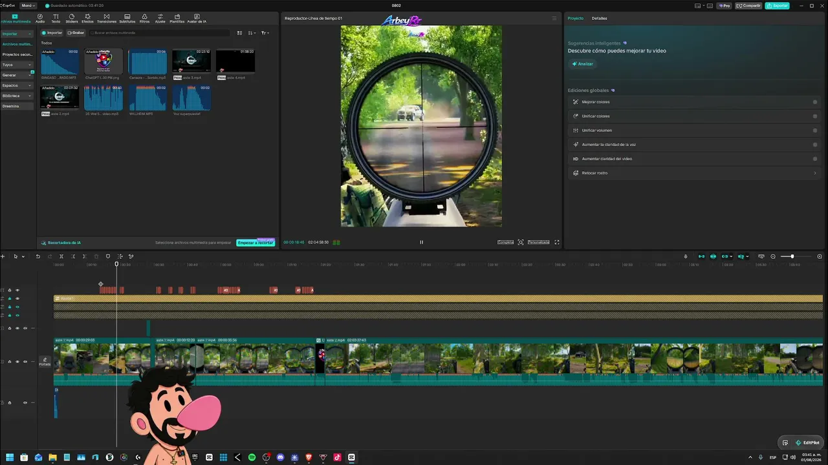Select Archivos multimedia sidebar item
The height and width of the screenshot is (465, 828).
[17, 44]
